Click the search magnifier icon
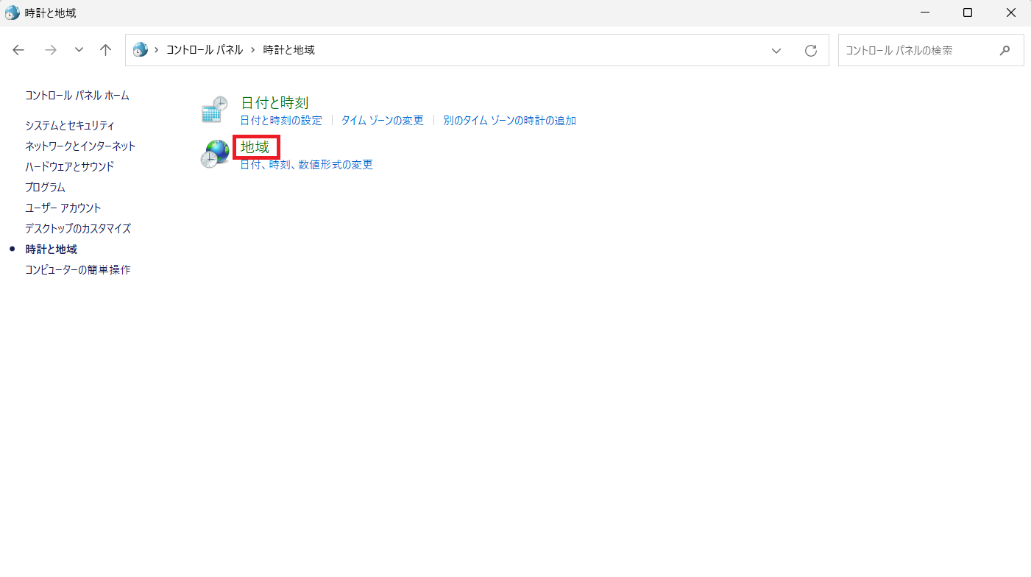 (x=1005, y=50)
